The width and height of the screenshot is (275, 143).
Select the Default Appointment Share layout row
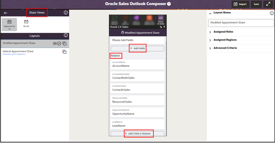pyautogui.click(x=35, y=52)
